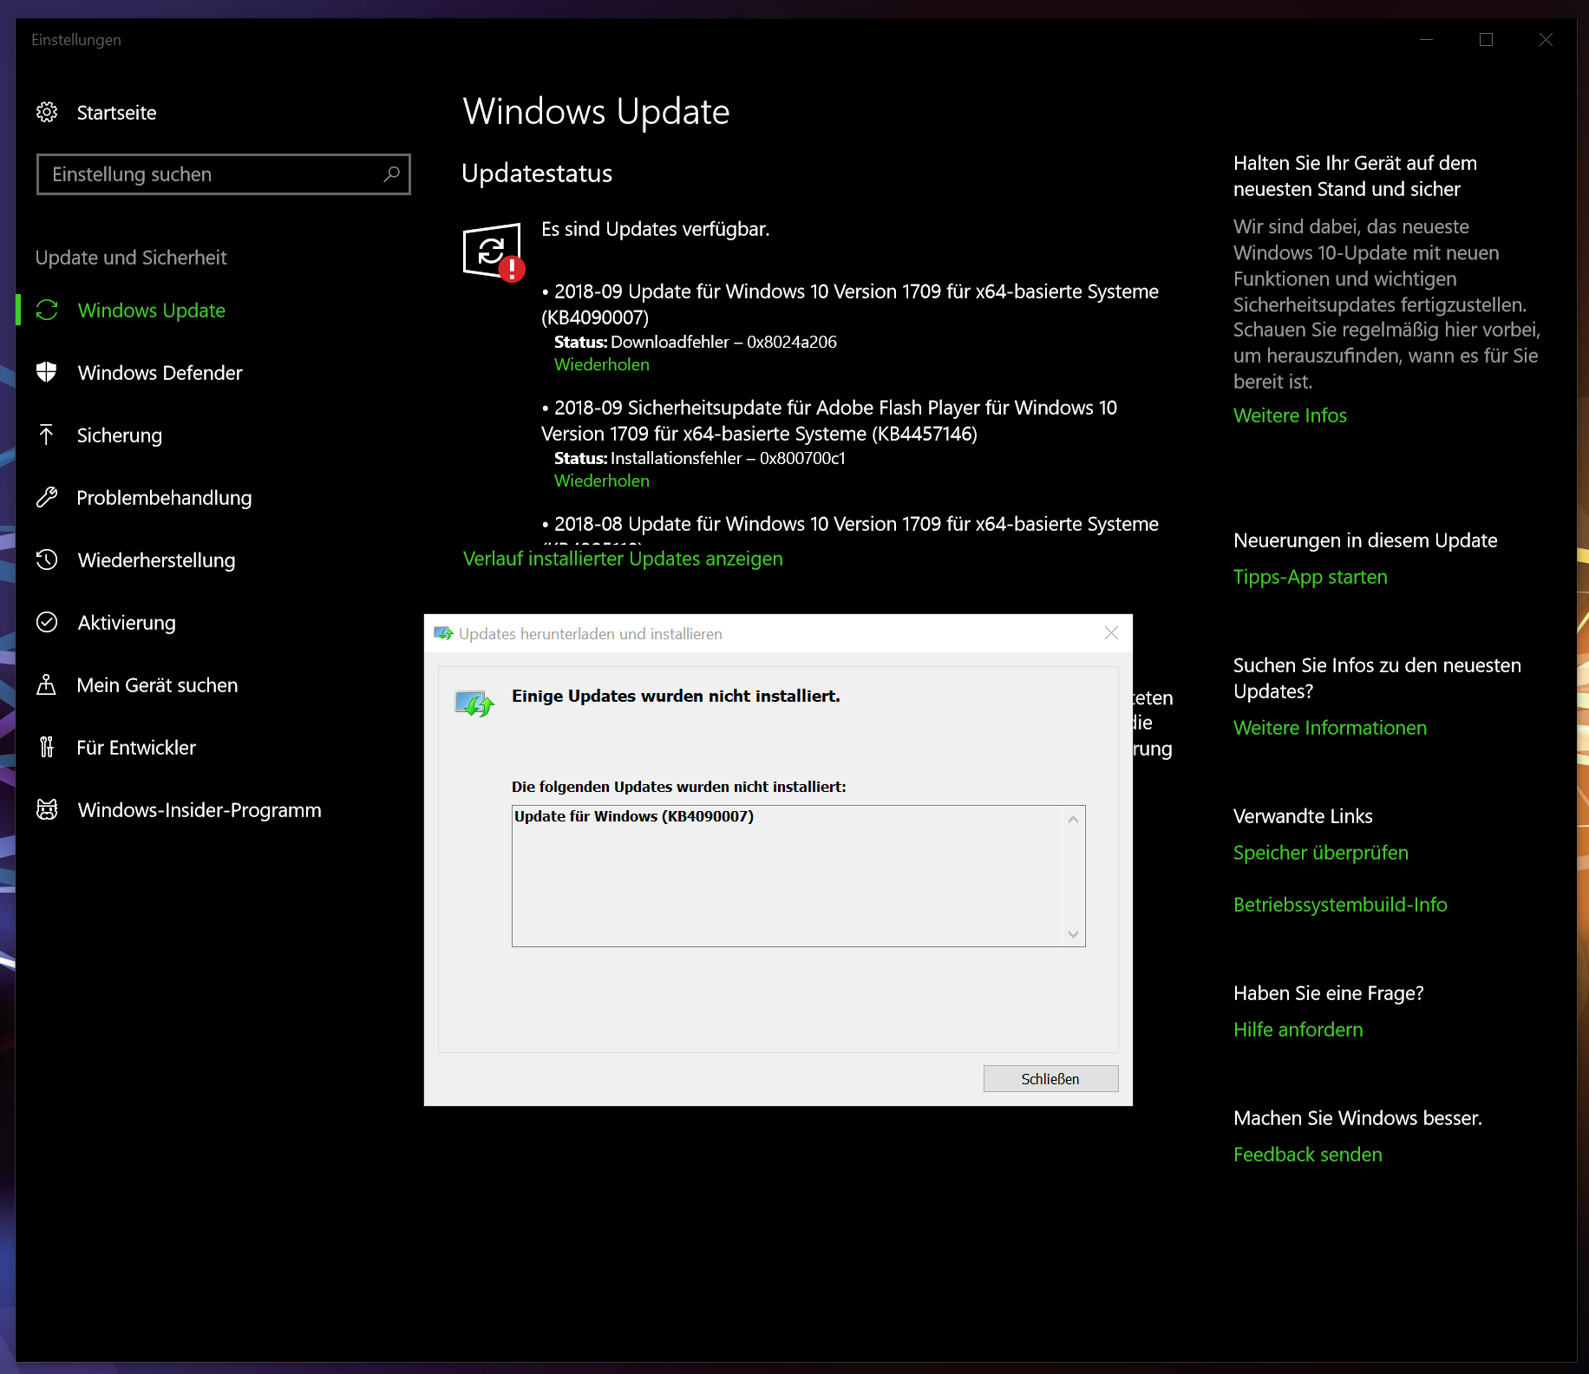Click the Mein Gerät suchen person icon

(x=47, y=685)
